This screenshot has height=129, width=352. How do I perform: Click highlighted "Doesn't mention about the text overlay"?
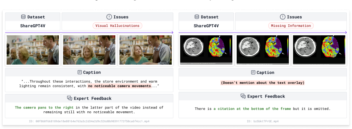[x=263, y=83]
